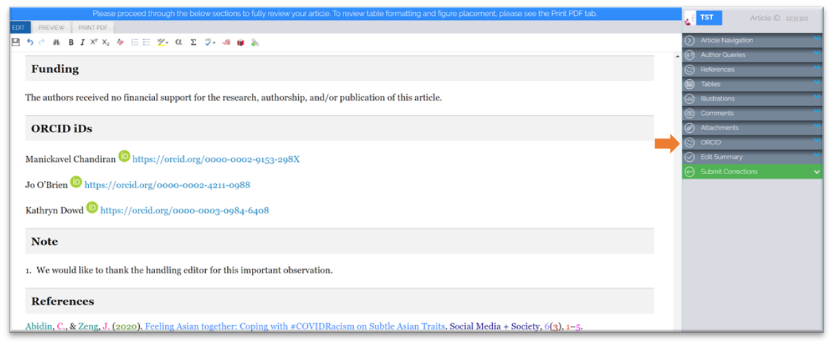
Task: Open the highlight color dropdown
Action: [x=162, y=43]
